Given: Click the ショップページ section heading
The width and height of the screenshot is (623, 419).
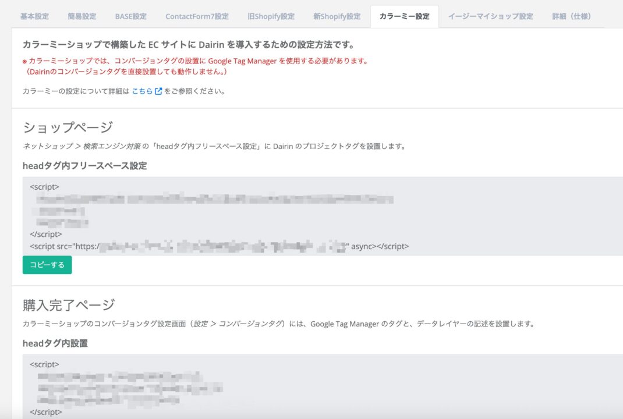Looking at the screenshot, I should tap(68, 127).
